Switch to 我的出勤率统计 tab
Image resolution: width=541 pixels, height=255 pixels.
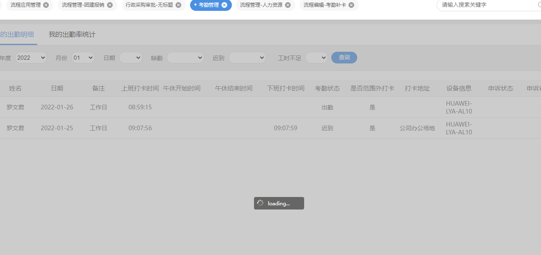tap(72, 35)
